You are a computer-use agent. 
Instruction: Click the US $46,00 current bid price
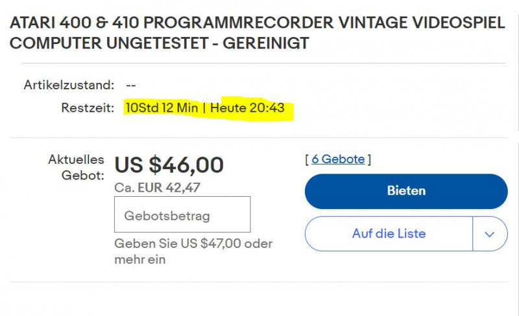coord(169,165)
